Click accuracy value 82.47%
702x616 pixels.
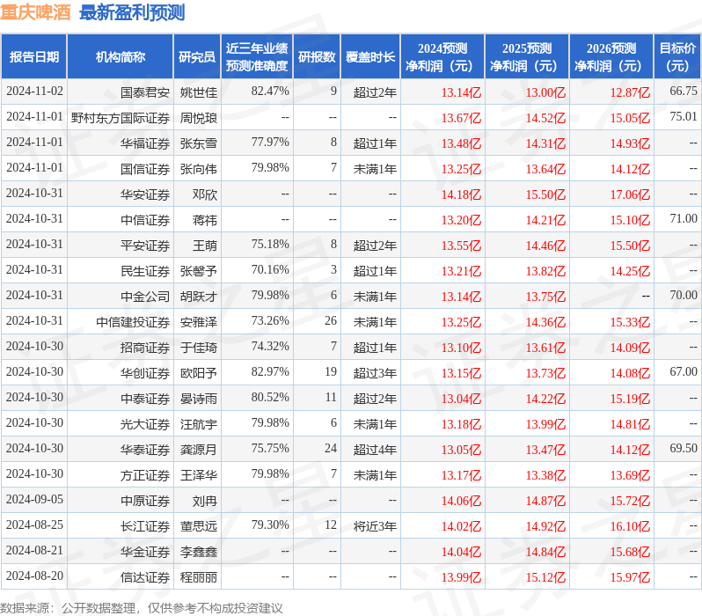coord(270,91)
